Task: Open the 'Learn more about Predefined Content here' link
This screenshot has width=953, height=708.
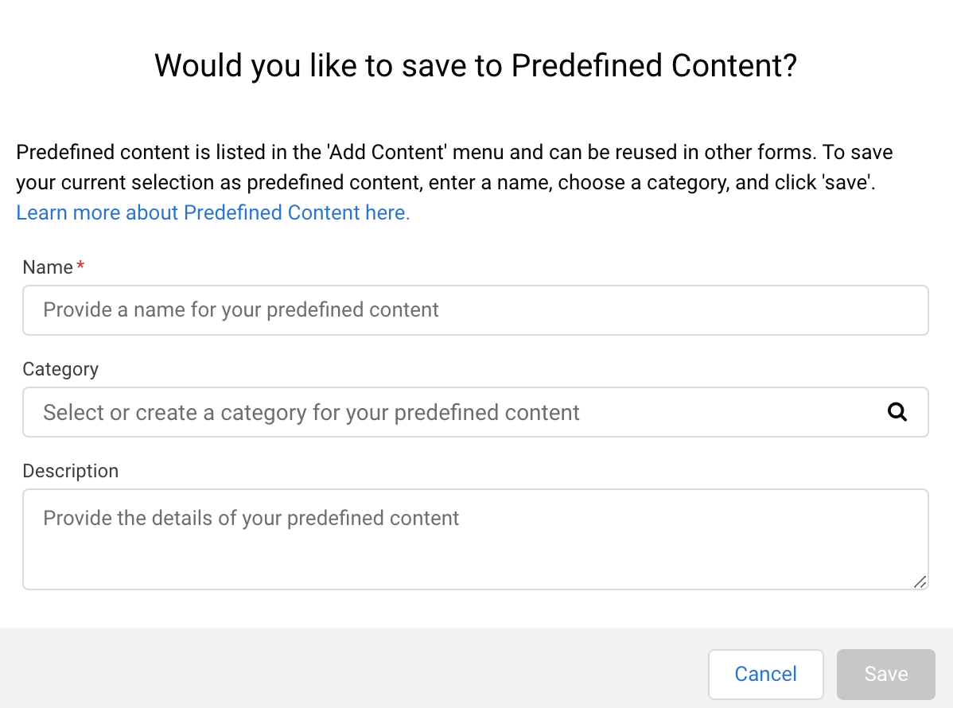Action: [213, 212]
